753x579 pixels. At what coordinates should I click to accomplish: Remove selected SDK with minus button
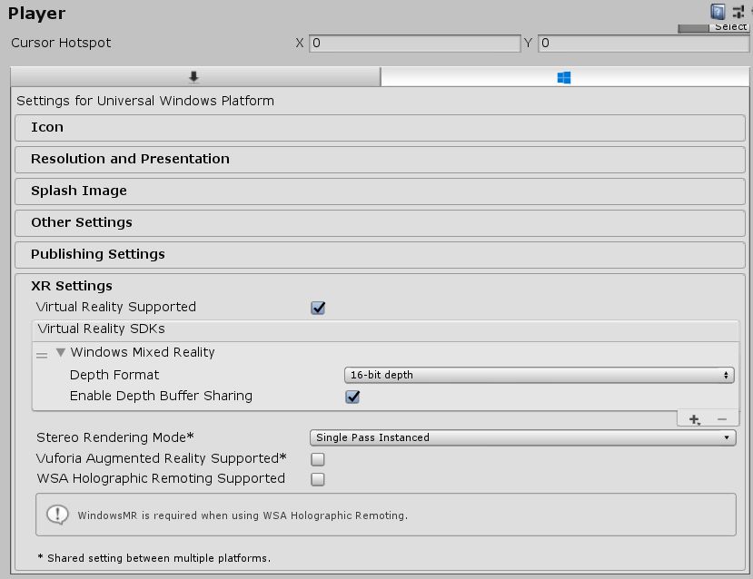tap(722, 420)
